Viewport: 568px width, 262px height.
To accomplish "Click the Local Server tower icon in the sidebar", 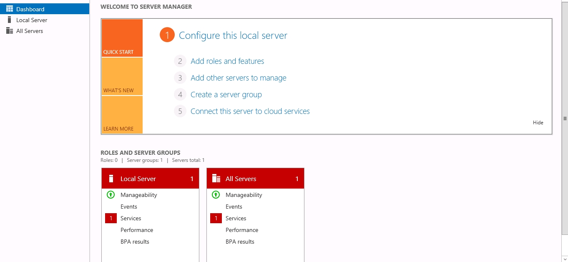I will click(10, 20).
